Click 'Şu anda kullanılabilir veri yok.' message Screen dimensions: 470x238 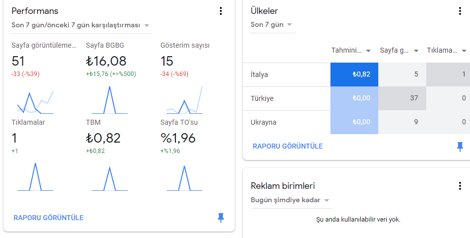pyautogui.click(x=358, y=220)
